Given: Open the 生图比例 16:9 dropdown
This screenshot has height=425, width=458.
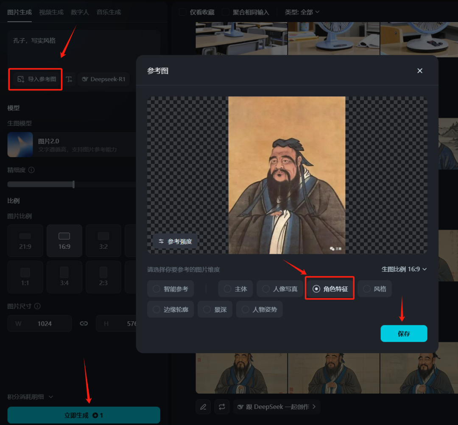Looking at the screenshot, I should [404, 269].
